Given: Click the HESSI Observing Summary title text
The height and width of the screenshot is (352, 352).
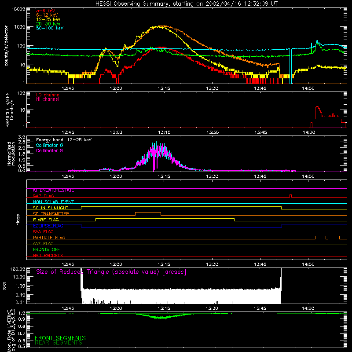Looking at the screenshot, I should click(187, 4).
